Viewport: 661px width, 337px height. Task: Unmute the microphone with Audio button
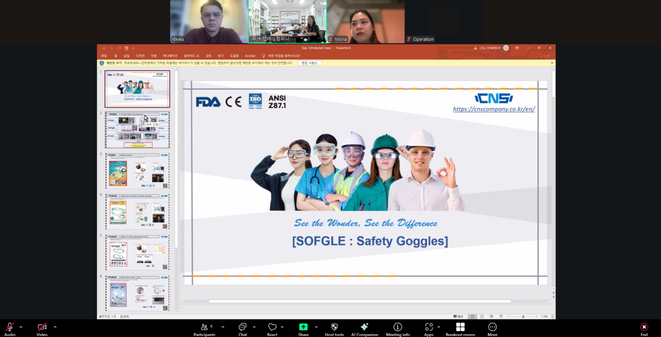[x=10, y=328]
